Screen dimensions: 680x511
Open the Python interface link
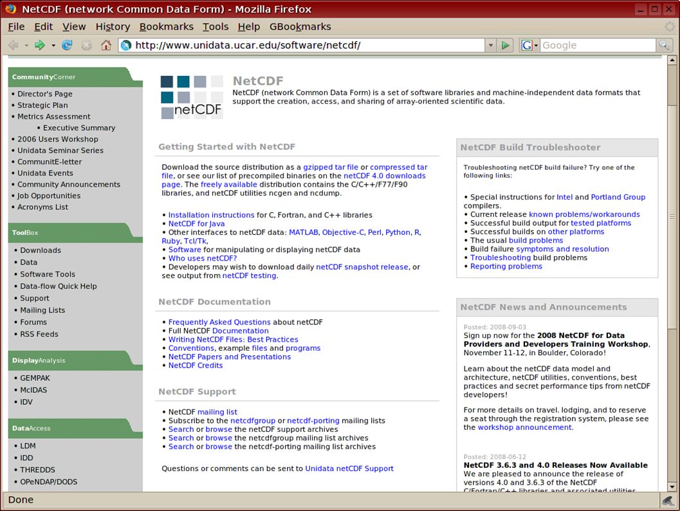[x=398, y=232]
